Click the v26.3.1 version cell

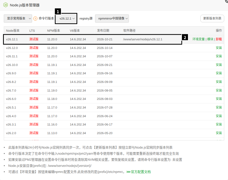(x=11, y=124)
